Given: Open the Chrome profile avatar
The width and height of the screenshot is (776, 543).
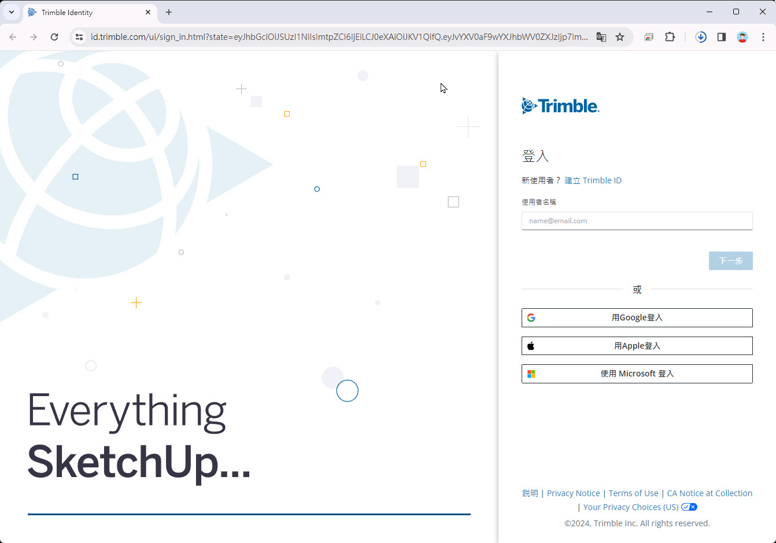Looking at the screenshot, I should click(x=742, y=37).
